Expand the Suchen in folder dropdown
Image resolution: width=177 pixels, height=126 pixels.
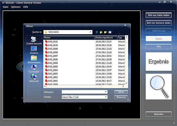90,32
